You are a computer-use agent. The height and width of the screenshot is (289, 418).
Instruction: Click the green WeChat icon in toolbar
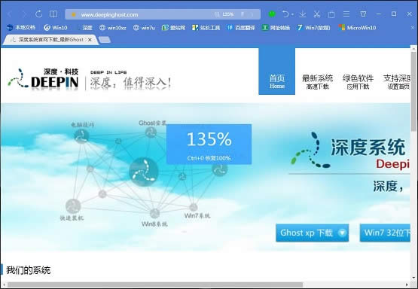272,14
